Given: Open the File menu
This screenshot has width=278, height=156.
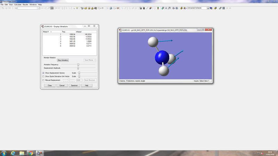Looking at the screenshot, I should point(2,5).
